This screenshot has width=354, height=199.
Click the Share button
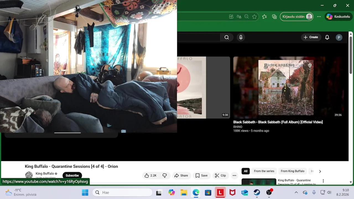tap(181, 176)
